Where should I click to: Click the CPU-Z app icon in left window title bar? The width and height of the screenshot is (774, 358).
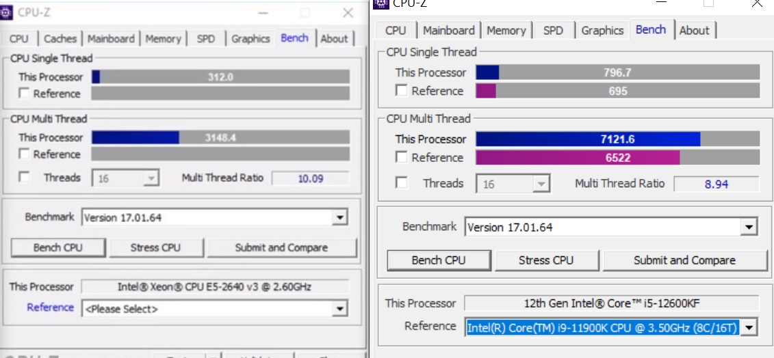tap(6, 12)
